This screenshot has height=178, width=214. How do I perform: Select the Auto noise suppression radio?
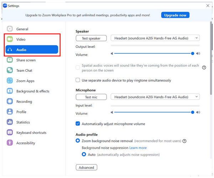(x=84, y=154)
